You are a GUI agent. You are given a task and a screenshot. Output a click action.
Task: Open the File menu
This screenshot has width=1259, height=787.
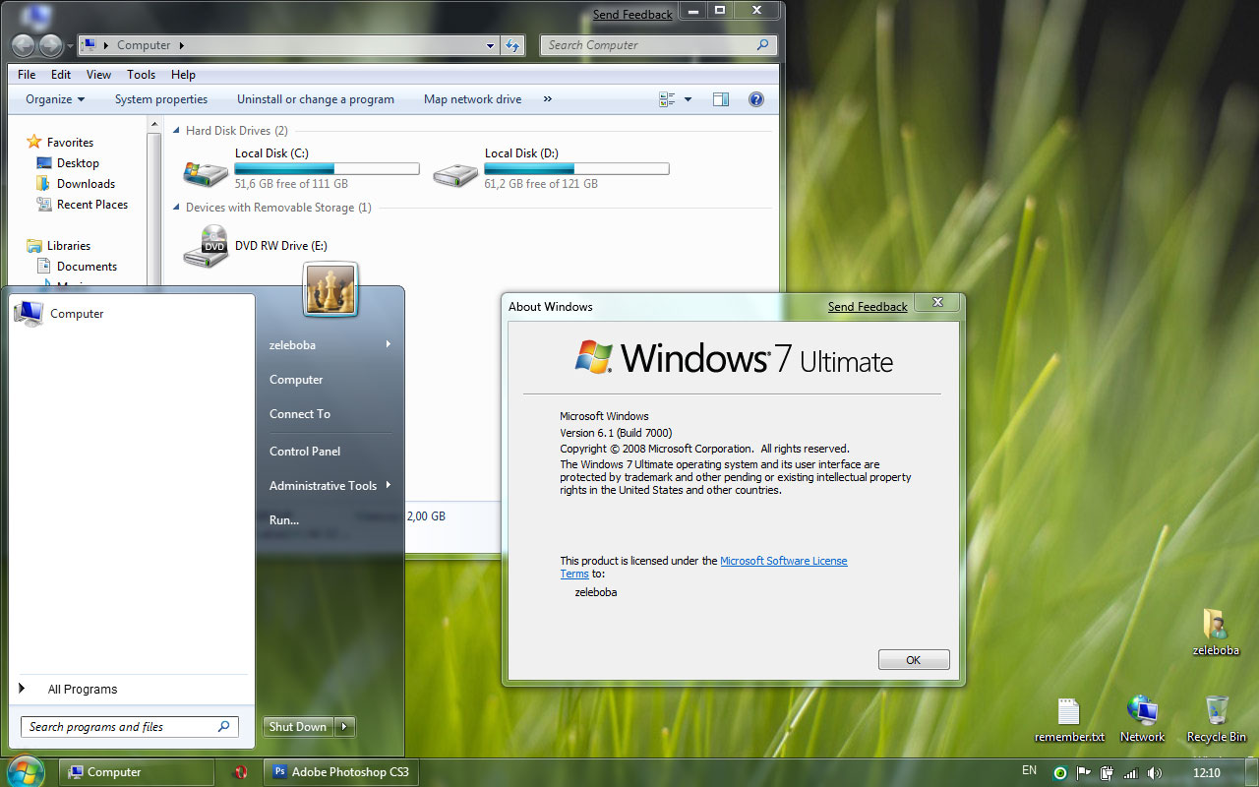click(27, 75)
